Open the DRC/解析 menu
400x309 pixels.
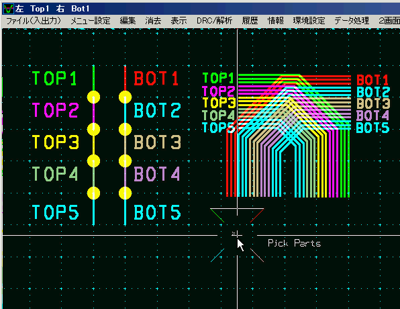point(214,21)
